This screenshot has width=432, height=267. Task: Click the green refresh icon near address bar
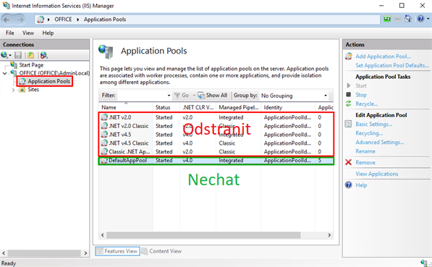click(x=387, y=19)
